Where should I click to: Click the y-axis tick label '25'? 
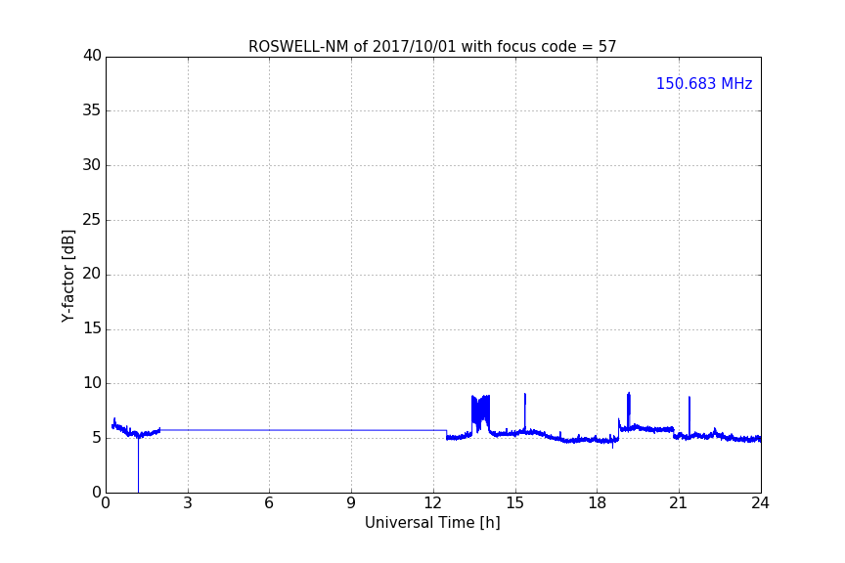pos(92,220)
